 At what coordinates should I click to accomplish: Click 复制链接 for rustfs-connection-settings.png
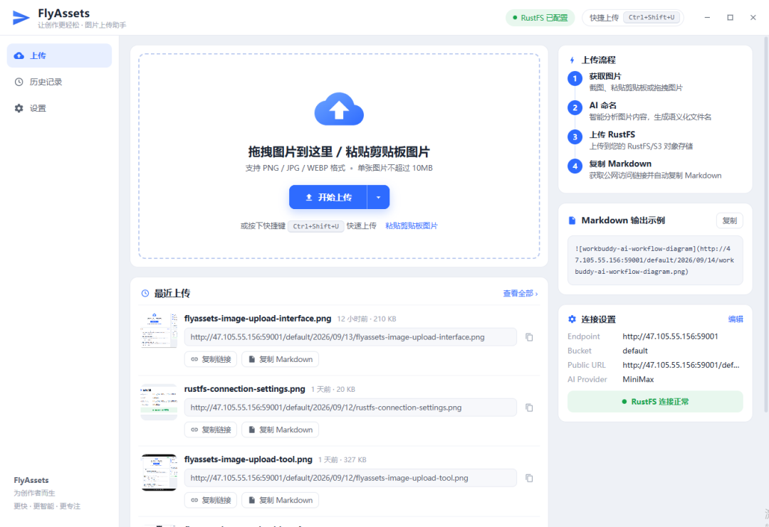[x=211, y=430]
